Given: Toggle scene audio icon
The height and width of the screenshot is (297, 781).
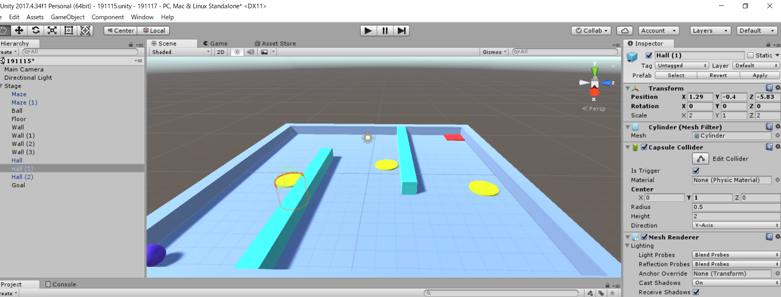Looking at the screenshot, I should (251, 52).
